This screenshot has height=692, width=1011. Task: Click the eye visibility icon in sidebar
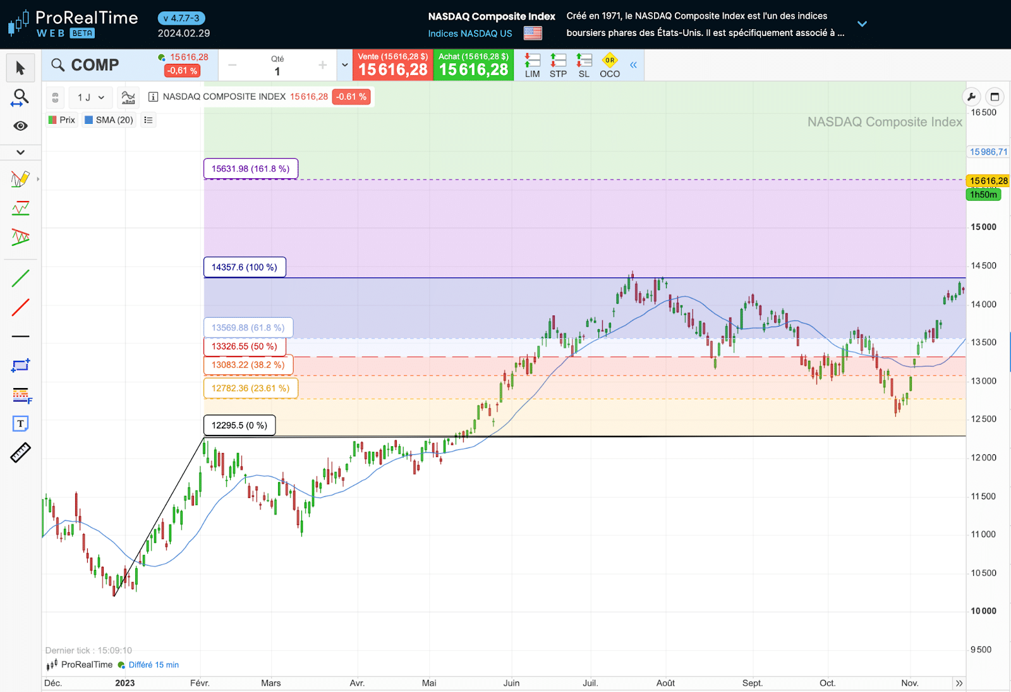pos(20,126)
